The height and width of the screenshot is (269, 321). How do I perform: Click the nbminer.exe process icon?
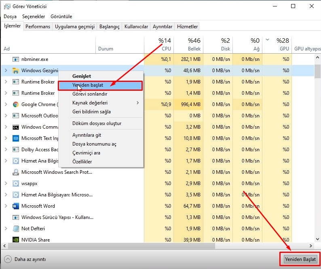point(15,59)
